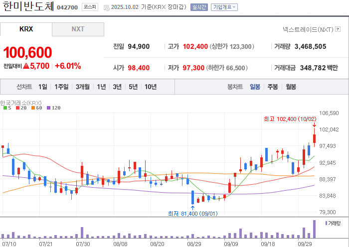Click the 상한가 123,300 text
The height and width of the screenshot is (247, 349).
[232, 46]
